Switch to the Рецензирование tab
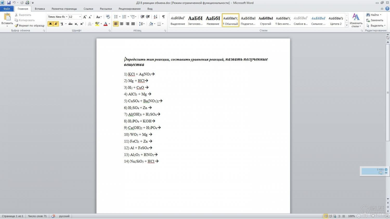390x219 pixels. click(x=129, y=9)
